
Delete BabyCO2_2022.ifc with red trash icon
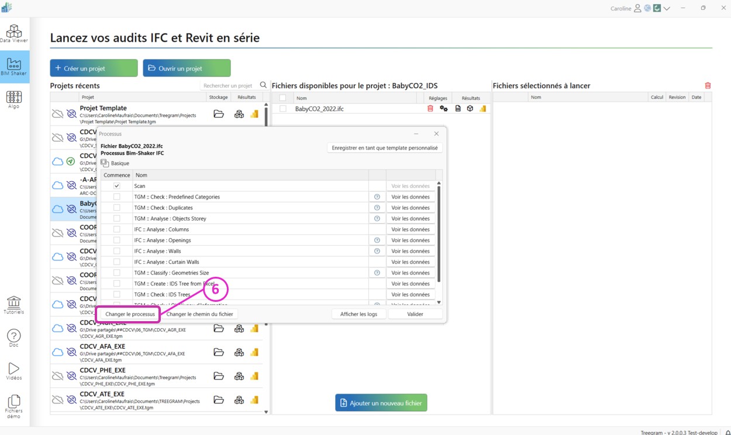point(430,109)
